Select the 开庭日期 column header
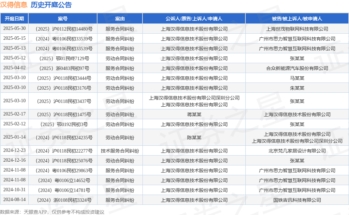Image resolution: width=349 pixels, height=215 pixels. click(x=14, y=19)
